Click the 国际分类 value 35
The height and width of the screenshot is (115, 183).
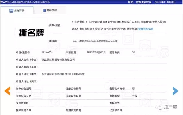(134, 52)
